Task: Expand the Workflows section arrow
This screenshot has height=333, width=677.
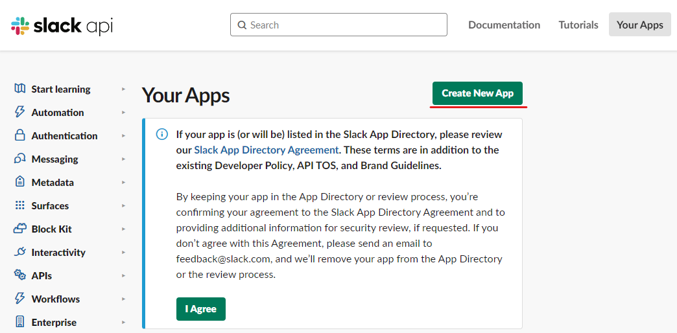Action: coord(123,299)
